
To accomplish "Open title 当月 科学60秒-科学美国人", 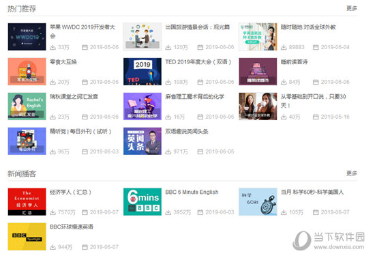I will (312, 192).
